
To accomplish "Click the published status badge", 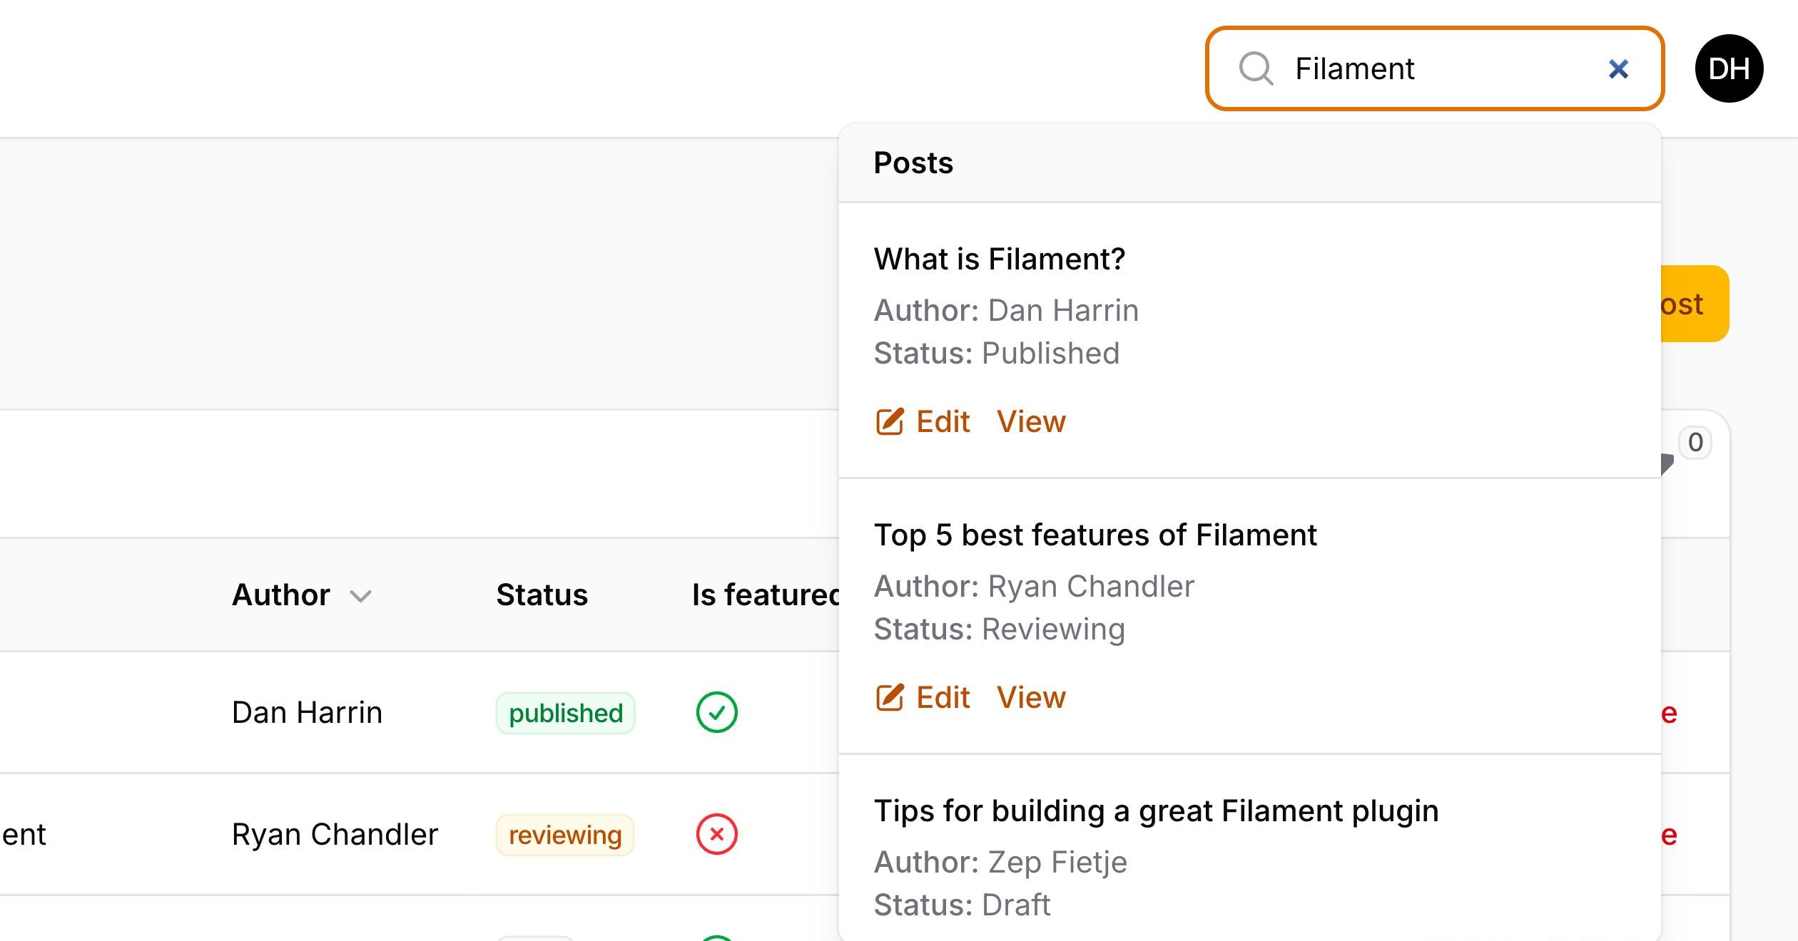I will click(565, 713).
